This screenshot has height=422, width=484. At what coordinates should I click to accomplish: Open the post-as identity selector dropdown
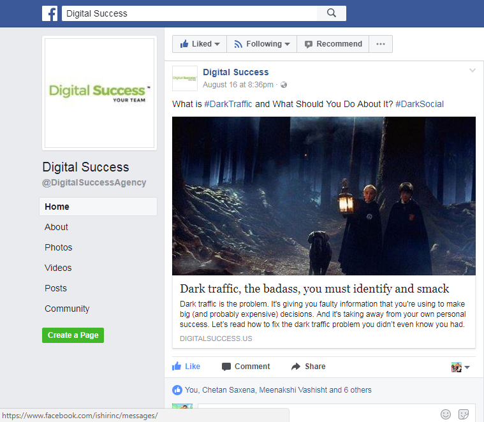[x=460, y=367]
